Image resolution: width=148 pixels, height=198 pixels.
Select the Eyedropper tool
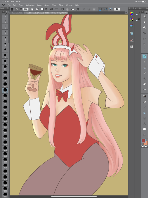(x=144, y=50)
